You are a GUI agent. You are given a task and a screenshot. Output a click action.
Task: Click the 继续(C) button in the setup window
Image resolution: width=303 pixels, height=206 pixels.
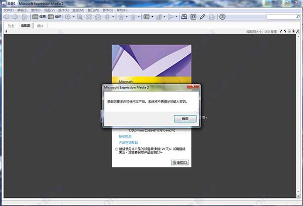point(180,162)
